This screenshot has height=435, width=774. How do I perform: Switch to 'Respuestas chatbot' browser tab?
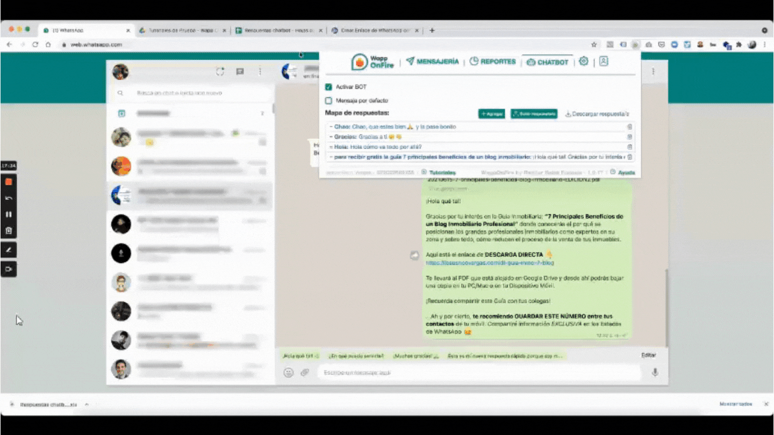278,31
